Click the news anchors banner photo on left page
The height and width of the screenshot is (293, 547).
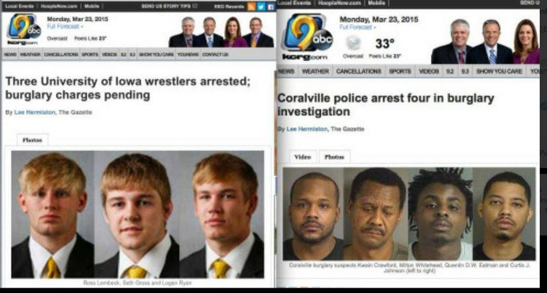[221, 32]
